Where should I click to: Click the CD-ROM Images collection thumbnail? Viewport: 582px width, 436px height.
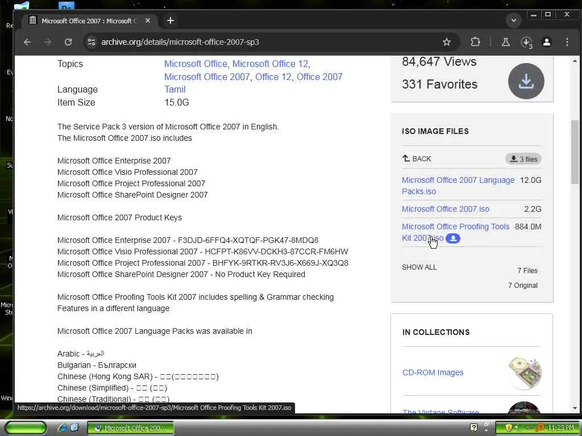pyautogui.click(x=525, y=372)
